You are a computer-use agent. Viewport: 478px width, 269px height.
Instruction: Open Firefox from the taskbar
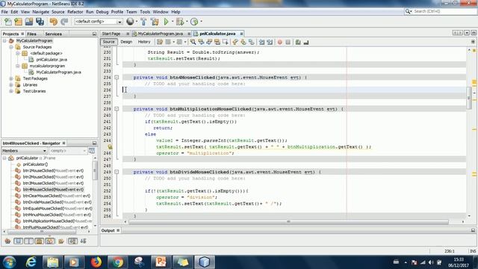[x=96, y=262]
